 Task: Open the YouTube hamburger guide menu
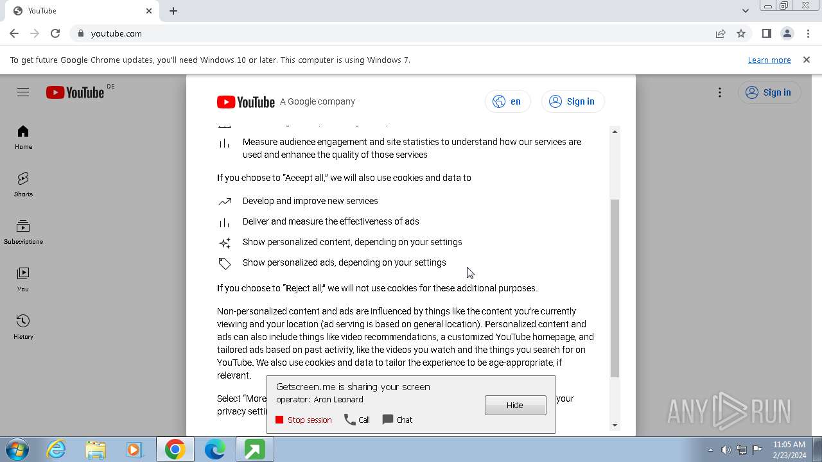point(23,92)
